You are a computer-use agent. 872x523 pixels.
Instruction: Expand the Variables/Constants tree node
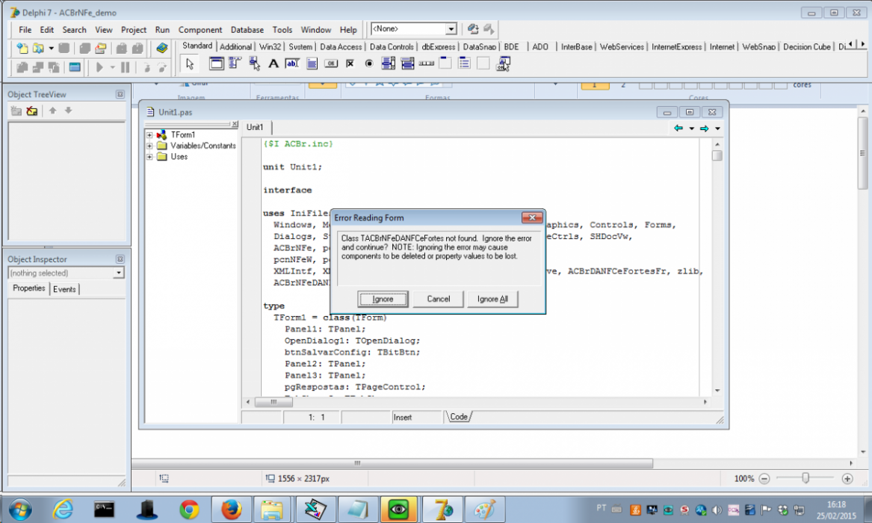pyautogui.click(x=149, y=146)
